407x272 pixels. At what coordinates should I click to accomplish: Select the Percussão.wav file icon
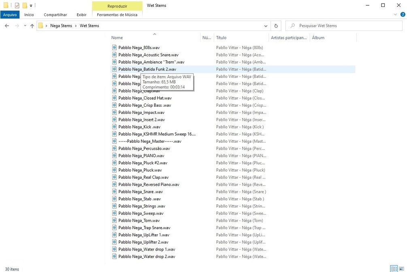pyautogui.click(x=115, y=148)
